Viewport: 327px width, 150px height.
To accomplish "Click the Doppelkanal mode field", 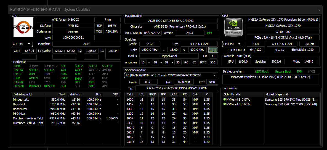I will click(x=169, y=56).
